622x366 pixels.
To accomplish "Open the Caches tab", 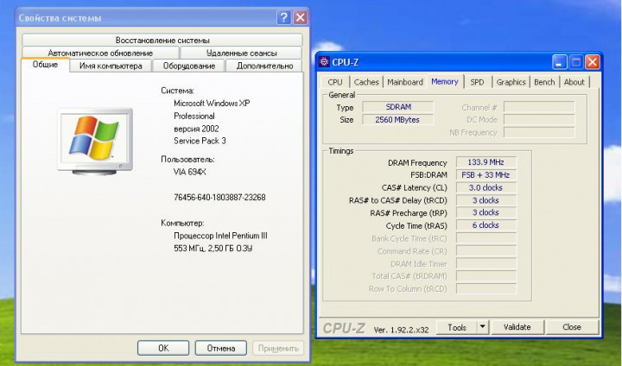I will [366, 82].
